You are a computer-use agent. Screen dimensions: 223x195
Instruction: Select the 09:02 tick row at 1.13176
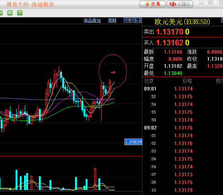[x=183, y=128]
